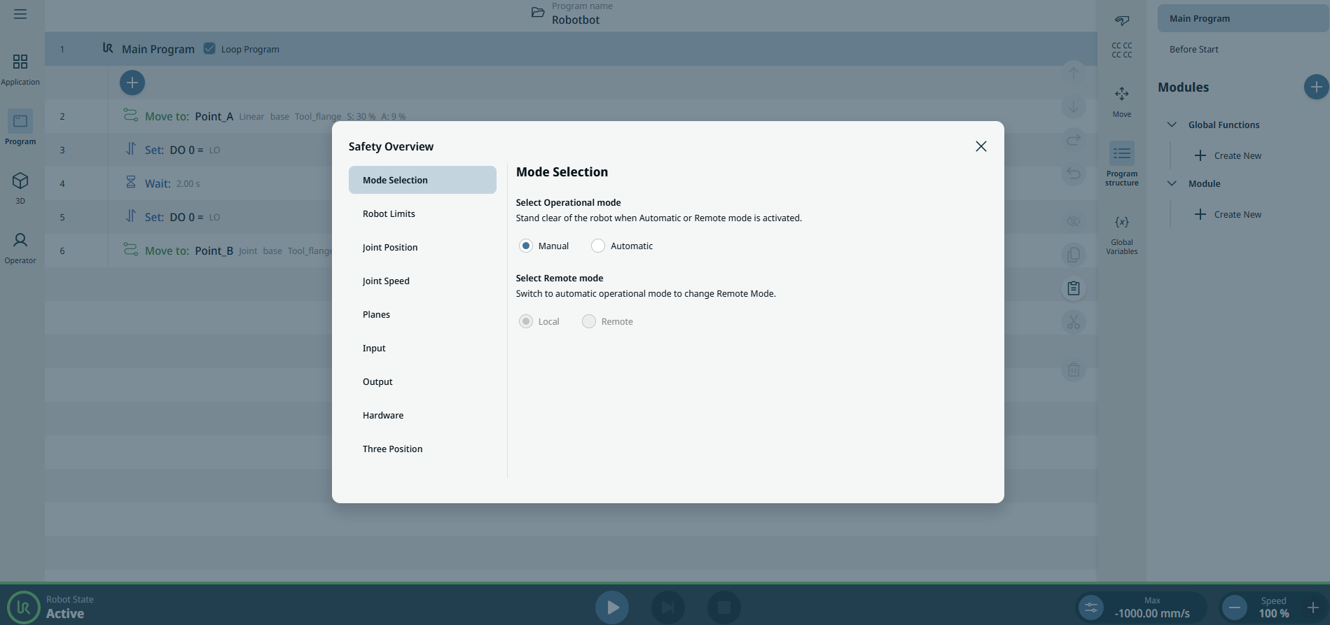Open Global Variables panel
This screenshot has height=625, width=1330.
coord(1121,234)
